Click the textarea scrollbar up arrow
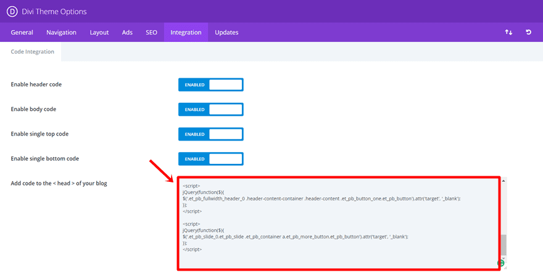Viewport: 543px width, 278px height. (x=504, y=181)
